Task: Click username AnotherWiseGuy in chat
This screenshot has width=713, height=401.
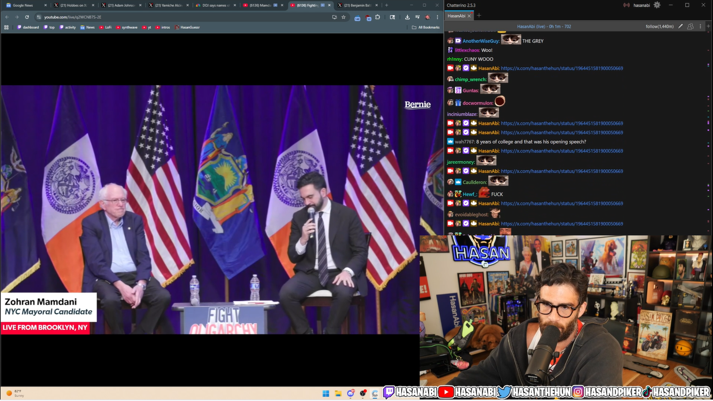Action: [481, 41]
